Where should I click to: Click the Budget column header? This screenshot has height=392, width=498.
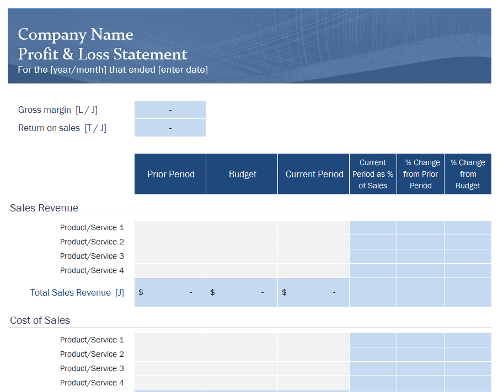pos(242,174)
